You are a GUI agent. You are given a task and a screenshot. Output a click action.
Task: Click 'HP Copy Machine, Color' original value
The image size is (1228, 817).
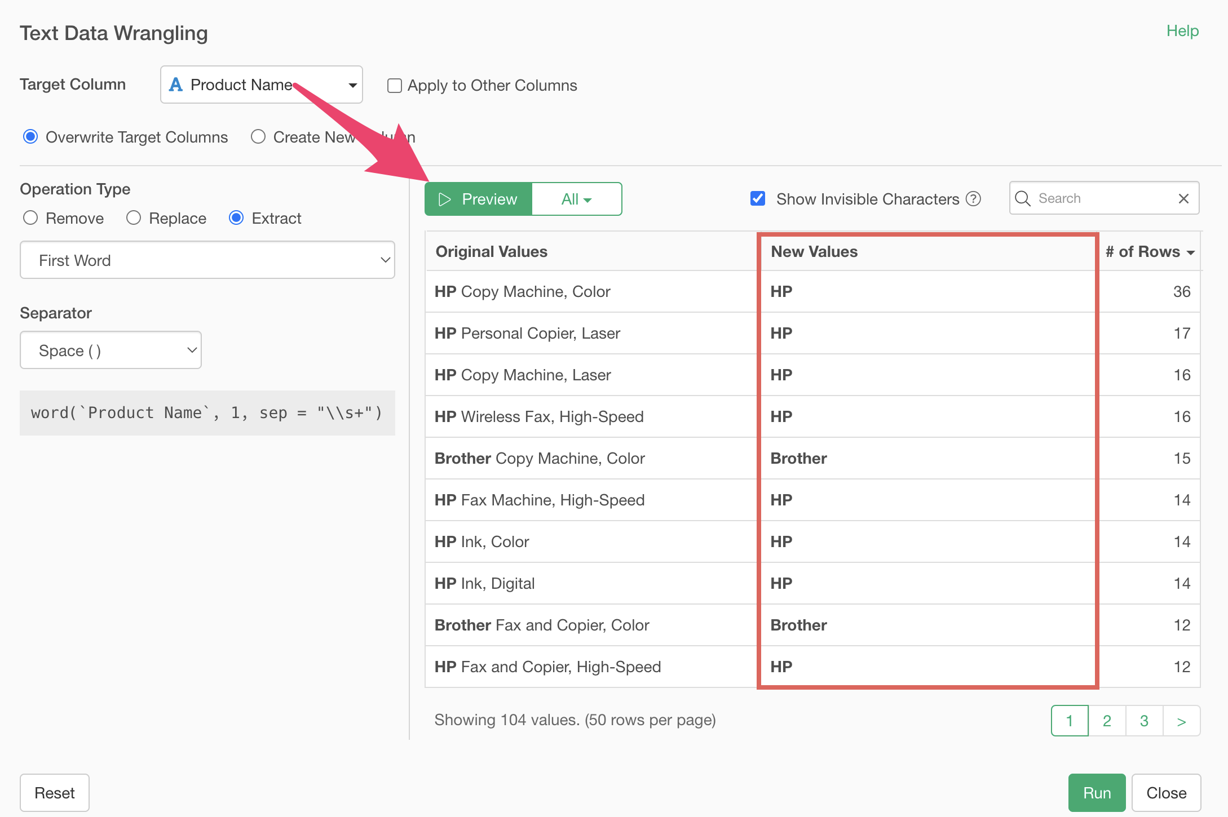(x=523, y=291)
